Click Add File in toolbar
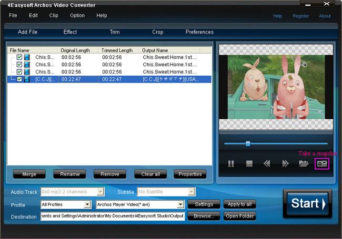The height and width of the screenshot is (239, 342). pyautogui.click(x=27, y=32)
